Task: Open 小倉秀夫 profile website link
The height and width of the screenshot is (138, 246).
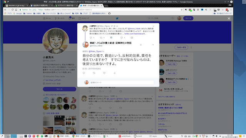Action: 54,80
